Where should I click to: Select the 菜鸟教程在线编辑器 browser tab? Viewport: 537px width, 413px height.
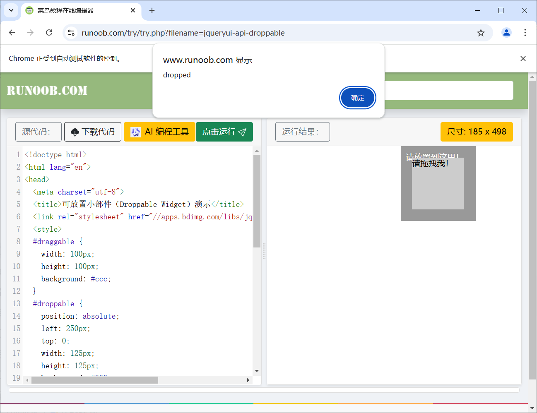(x=81, y=10)
